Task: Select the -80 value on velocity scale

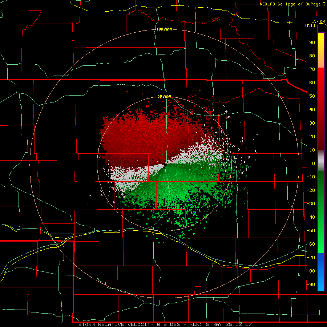Action: click(311, 271)
